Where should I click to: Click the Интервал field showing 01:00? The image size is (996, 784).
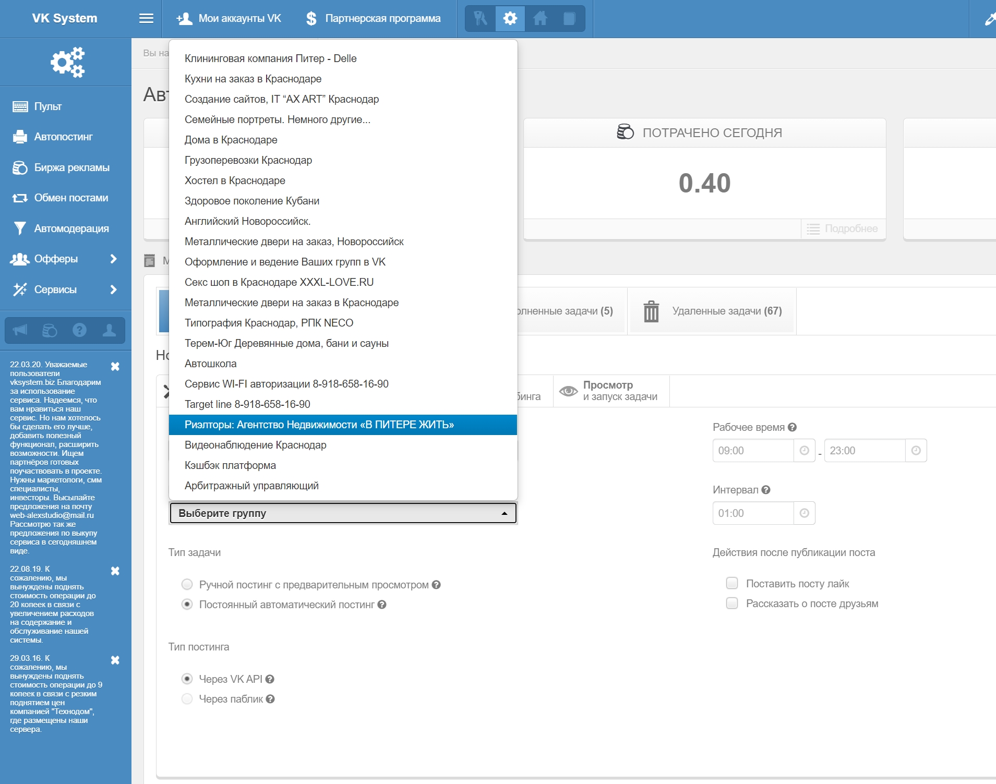pos(753,513)
